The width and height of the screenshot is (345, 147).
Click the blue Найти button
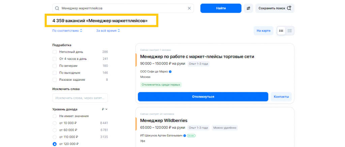[221, 8]
